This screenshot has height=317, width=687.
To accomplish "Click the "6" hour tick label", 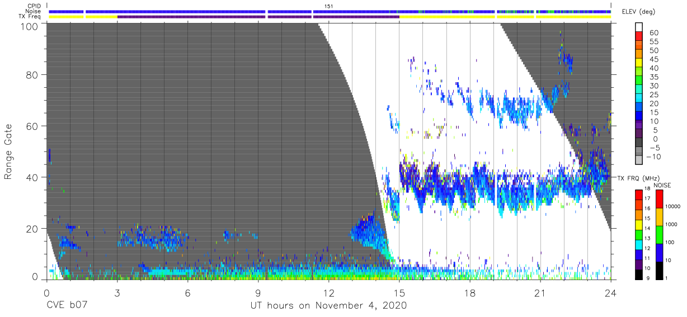I will coord(187,293).
